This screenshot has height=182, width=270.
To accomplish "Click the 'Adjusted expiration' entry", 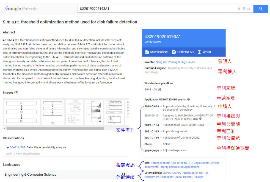I will [x=175, y=150].
